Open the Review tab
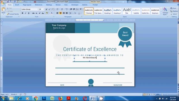 click(58, 5)
